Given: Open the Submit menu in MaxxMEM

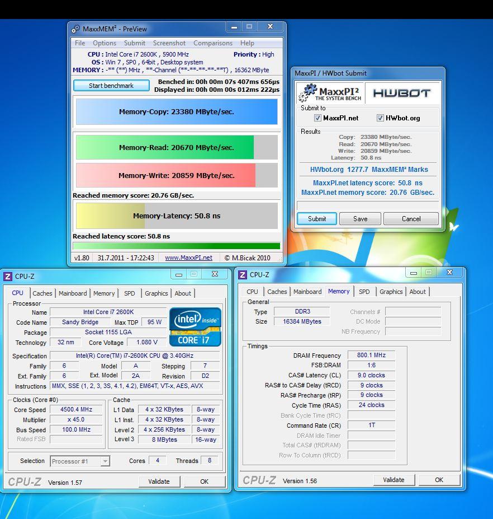Looking at the screenshot, I should (135, 43).
